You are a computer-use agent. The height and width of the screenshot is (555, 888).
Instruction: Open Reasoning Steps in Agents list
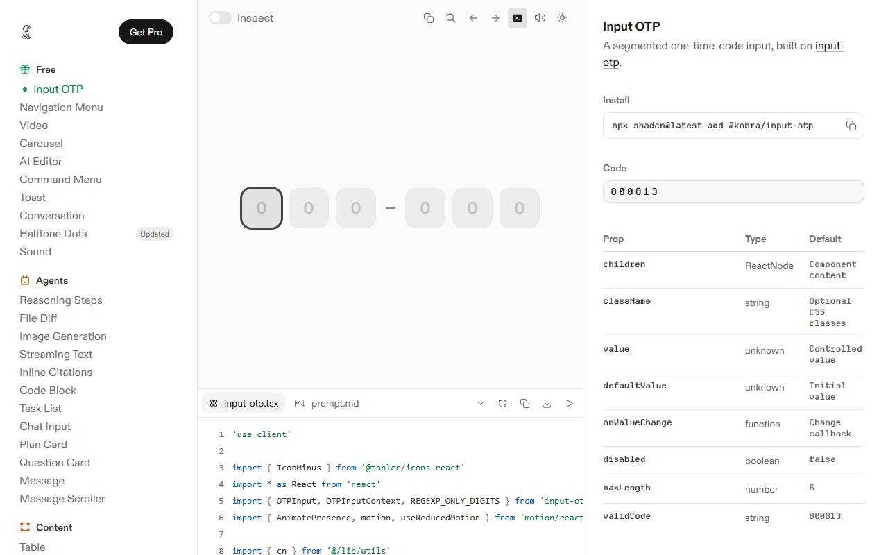click(x=61, y=300)
